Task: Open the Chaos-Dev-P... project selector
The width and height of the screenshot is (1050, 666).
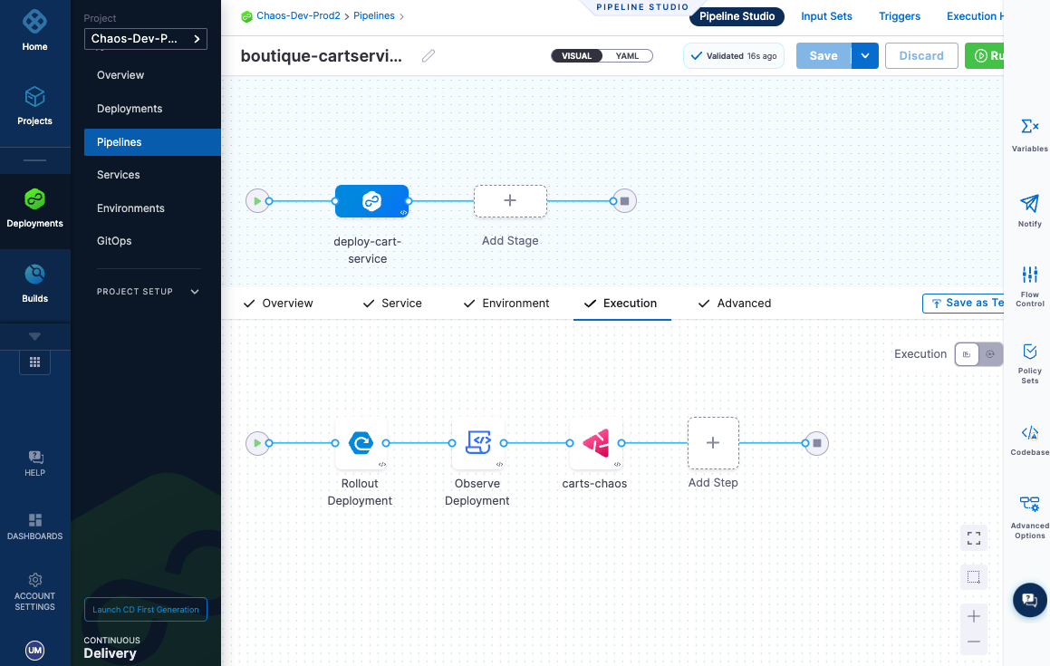Action: click(145, 39)
